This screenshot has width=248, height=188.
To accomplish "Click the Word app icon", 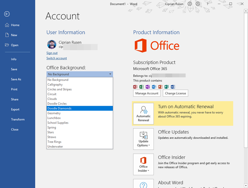I will click(173, 87).
